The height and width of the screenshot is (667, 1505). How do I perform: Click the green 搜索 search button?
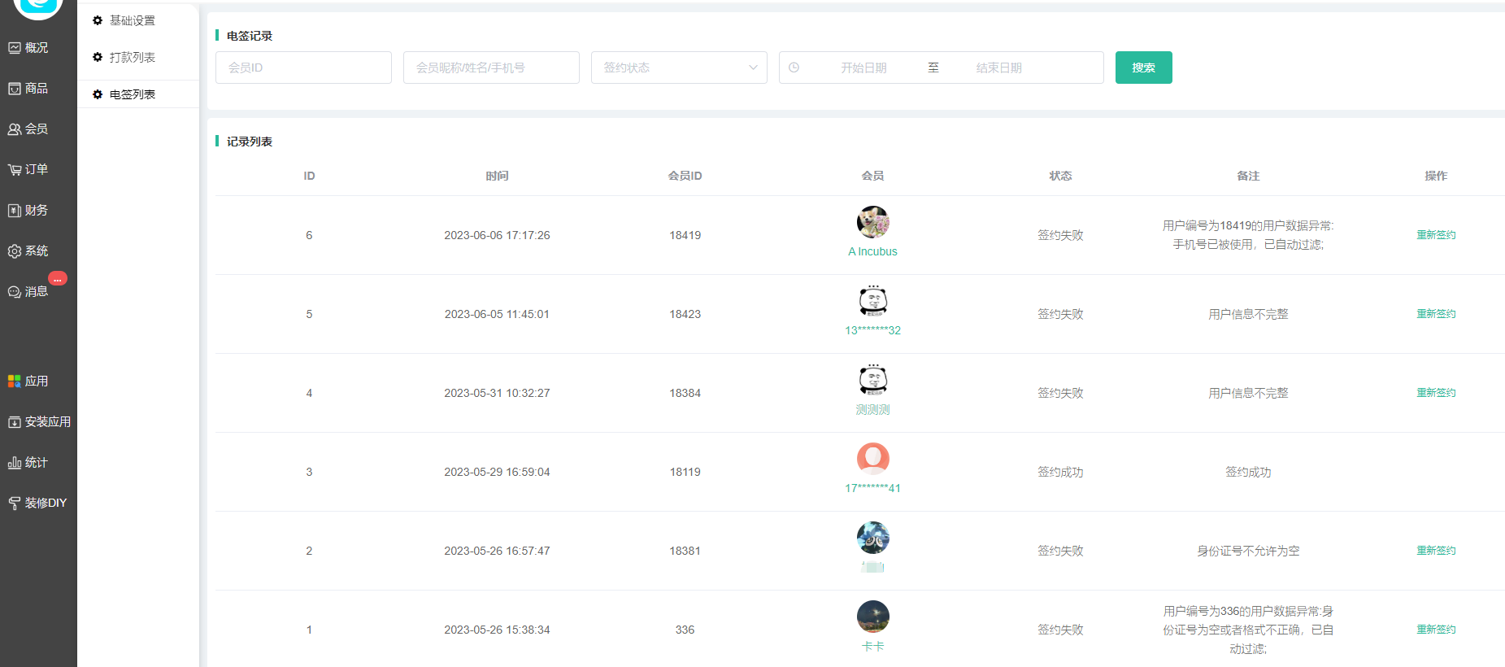click(1143, 68)
